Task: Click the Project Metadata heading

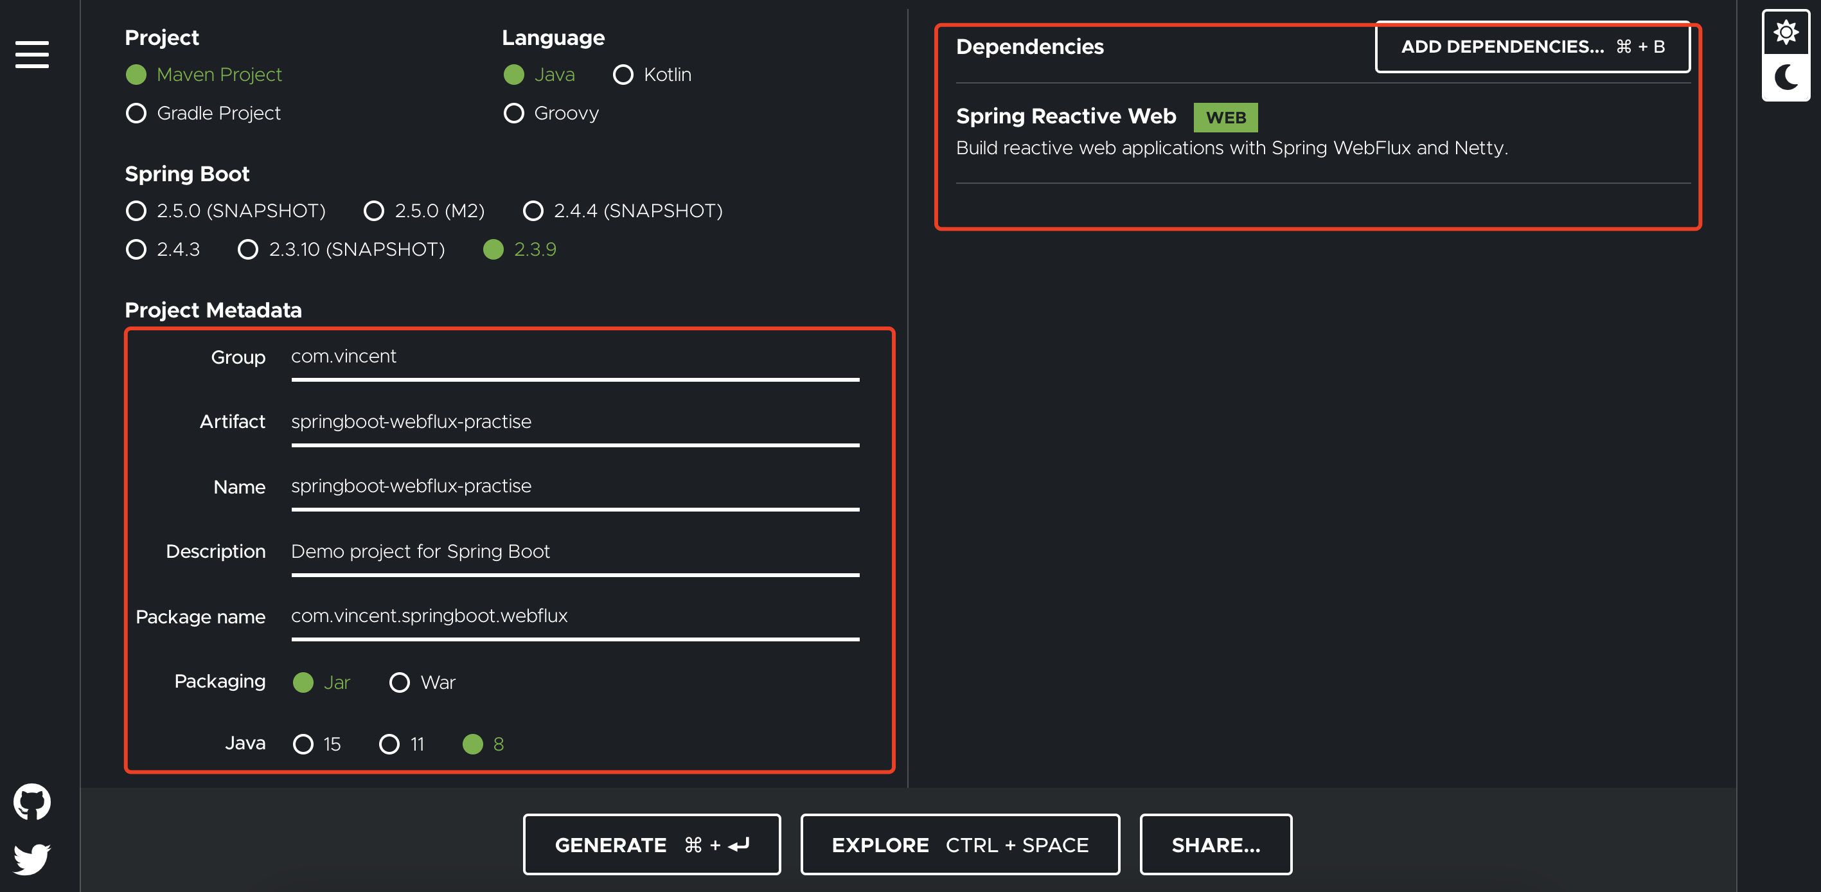Action: (x=213, y=310)
